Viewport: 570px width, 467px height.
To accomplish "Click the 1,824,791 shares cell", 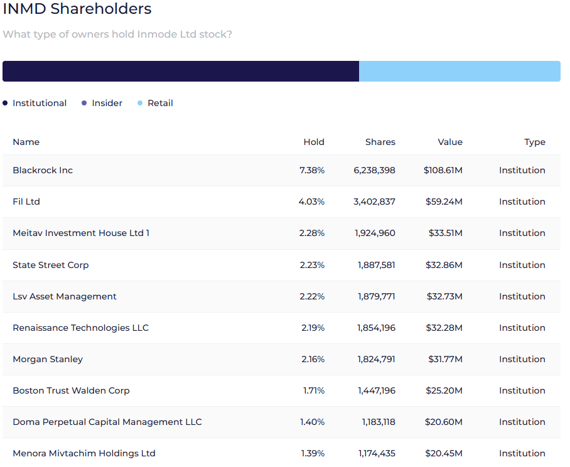I will 376,359.
